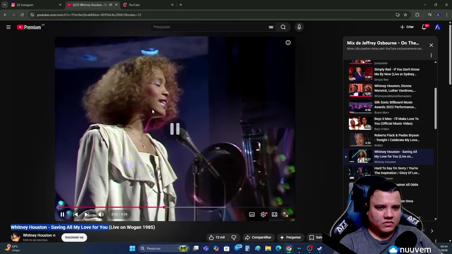Open the tab search dropdown arrow

5,5
